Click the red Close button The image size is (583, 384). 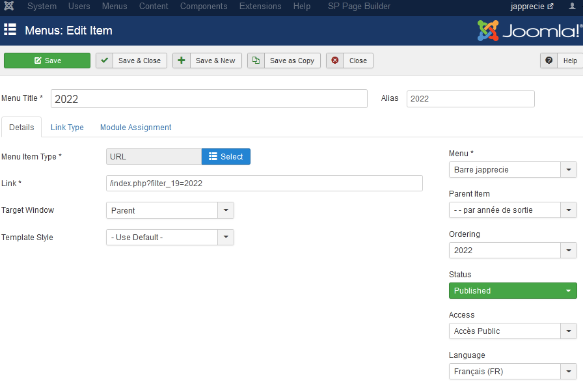[x=349, y=61]
